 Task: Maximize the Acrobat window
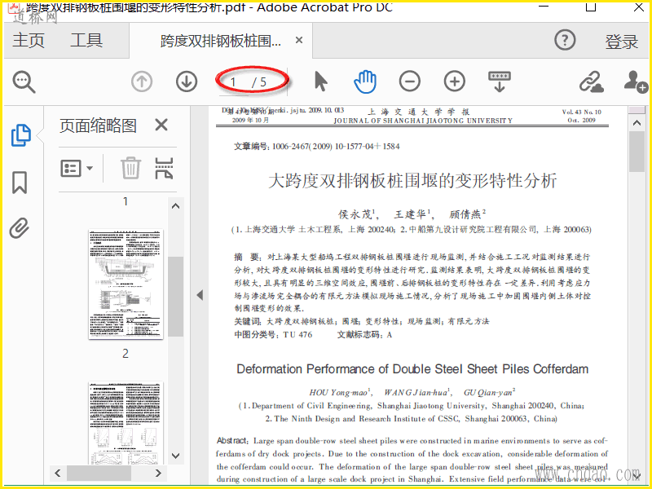591,7
